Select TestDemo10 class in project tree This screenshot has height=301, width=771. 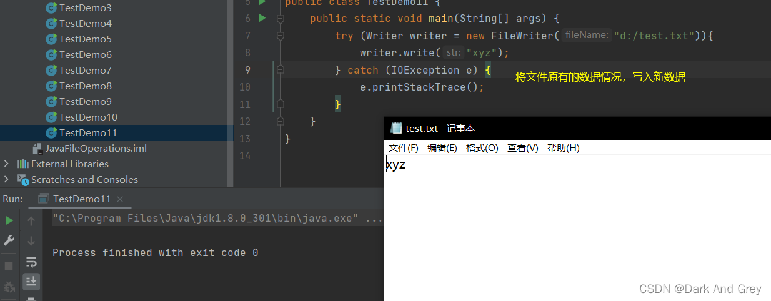[88, 117]
